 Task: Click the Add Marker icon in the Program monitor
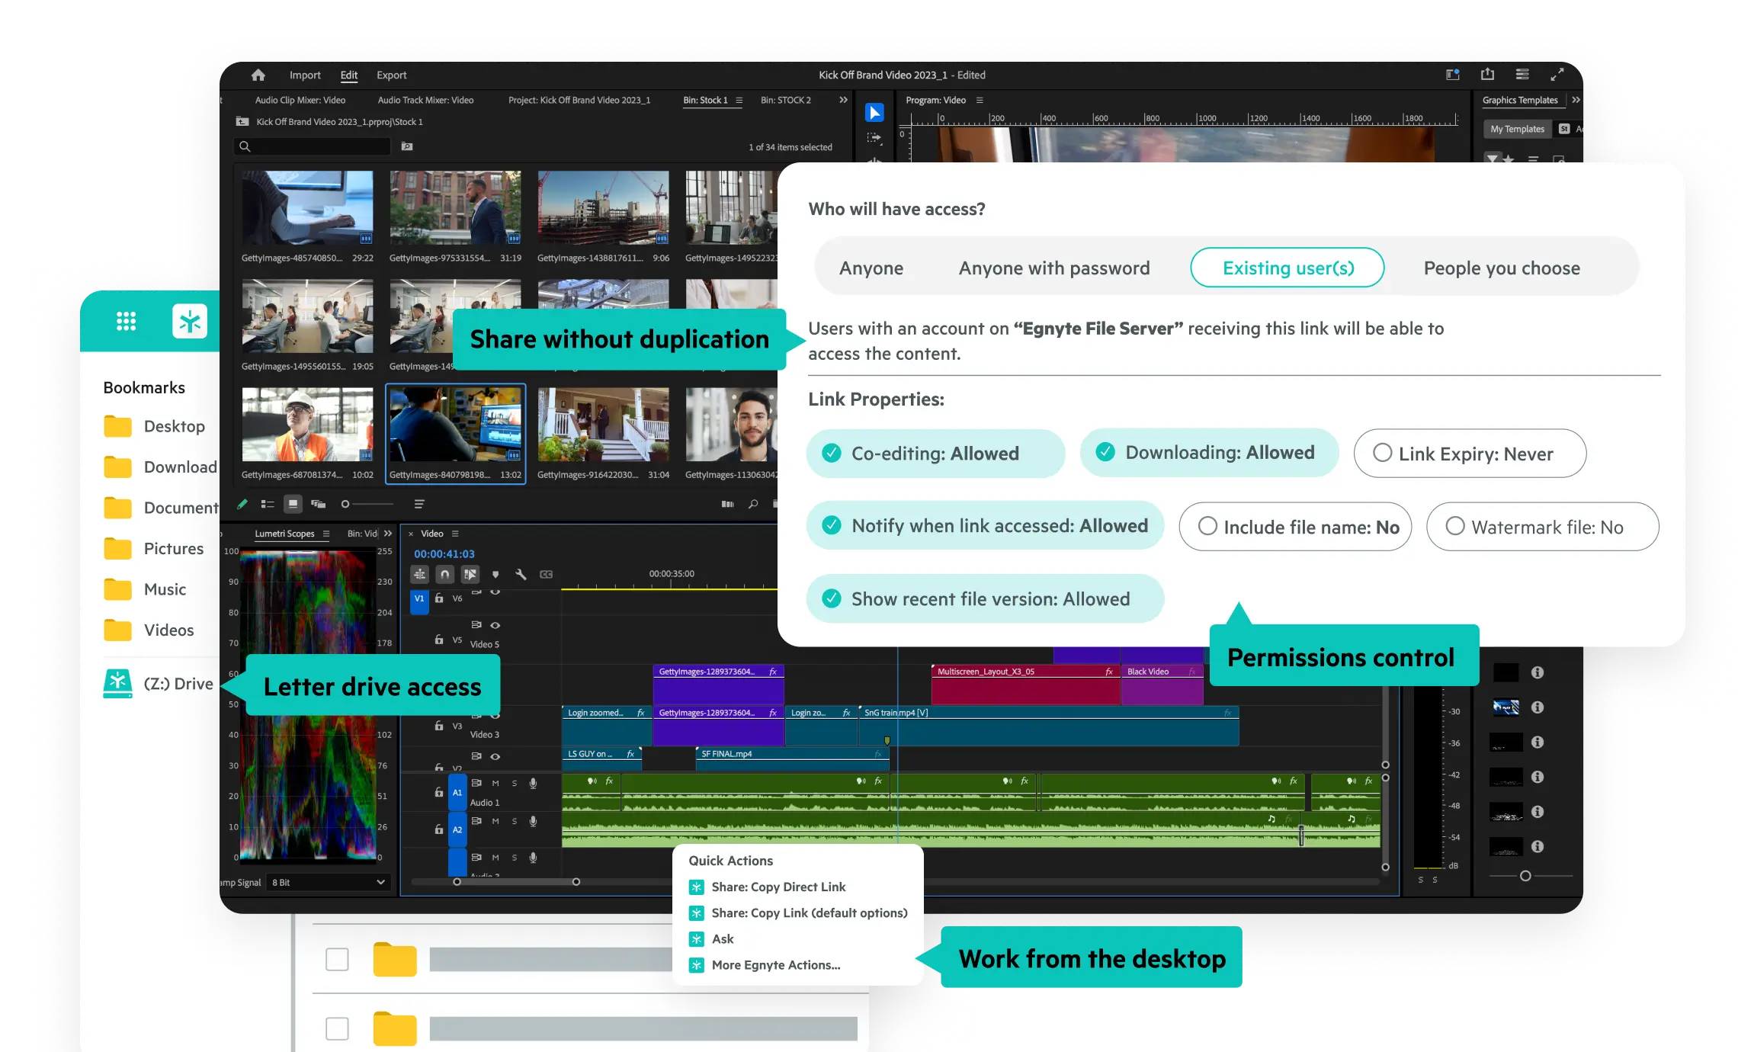(x=495, y=575)
